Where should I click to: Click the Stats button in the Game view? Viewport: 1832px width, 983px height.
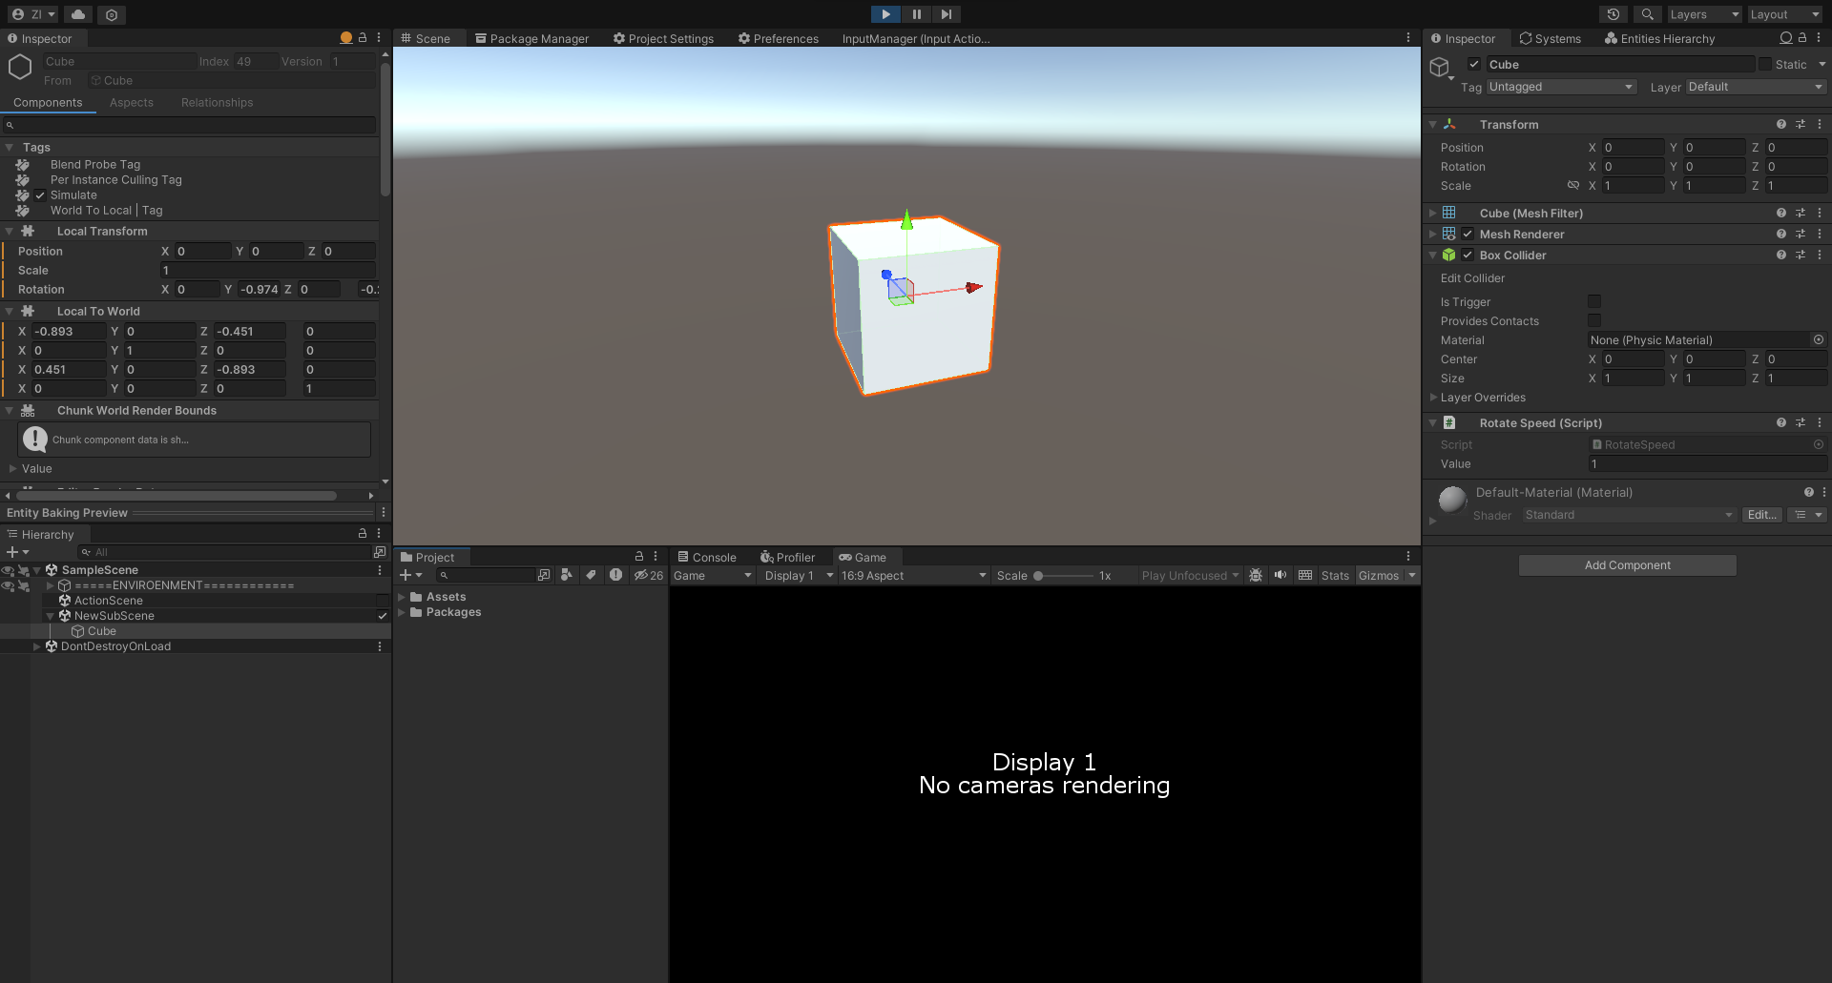(x=1334, y=575)
